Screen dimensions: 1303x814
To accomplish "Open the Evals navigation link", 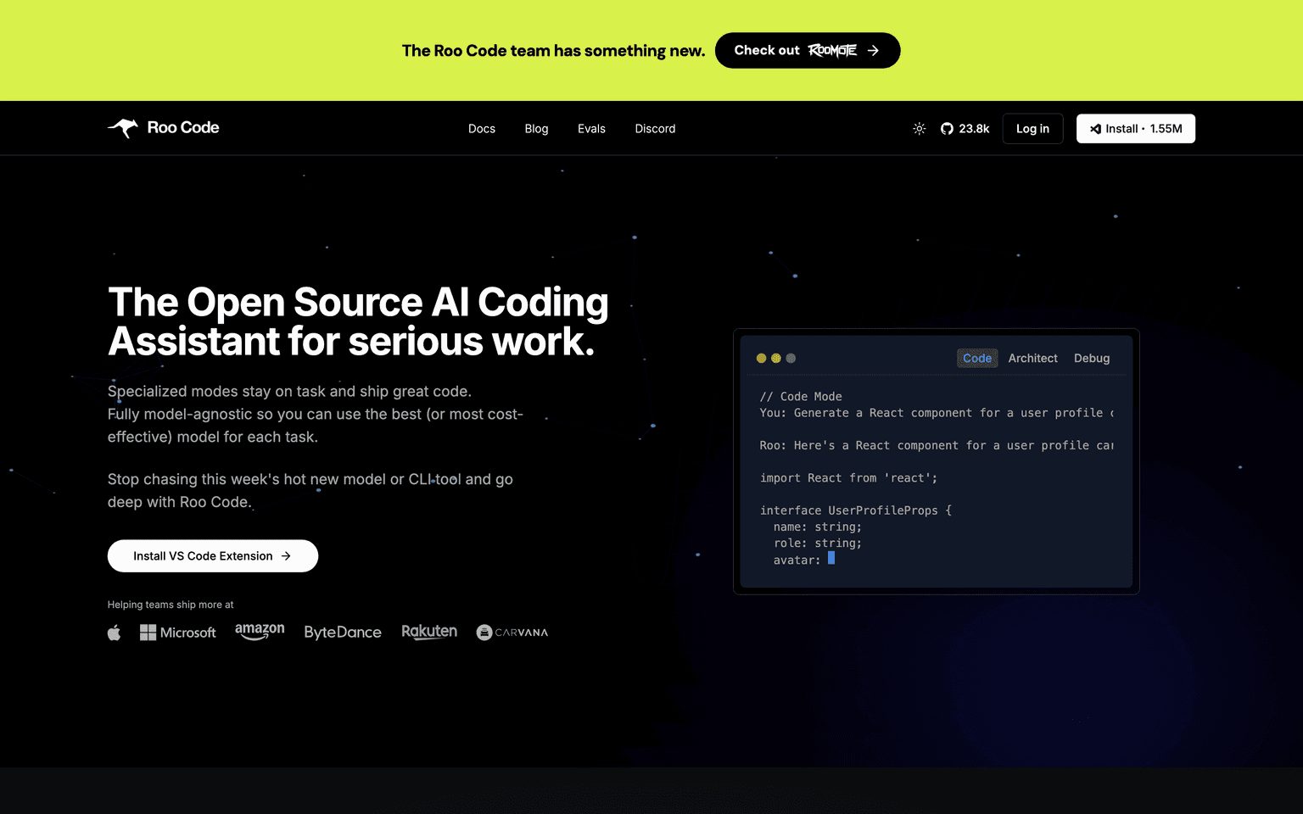I will (x=591, y=129).
